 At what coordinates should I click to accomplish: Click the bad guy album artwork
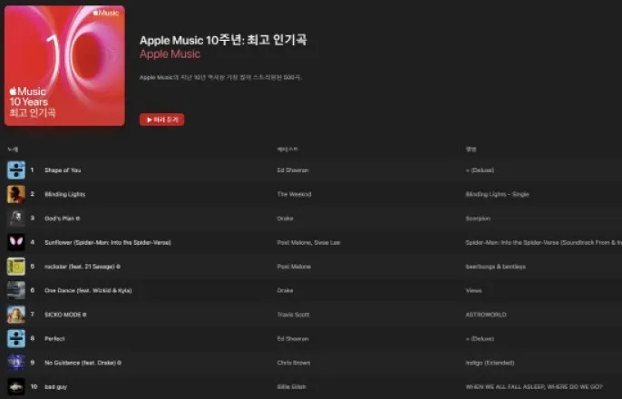[x=16, y=386]
